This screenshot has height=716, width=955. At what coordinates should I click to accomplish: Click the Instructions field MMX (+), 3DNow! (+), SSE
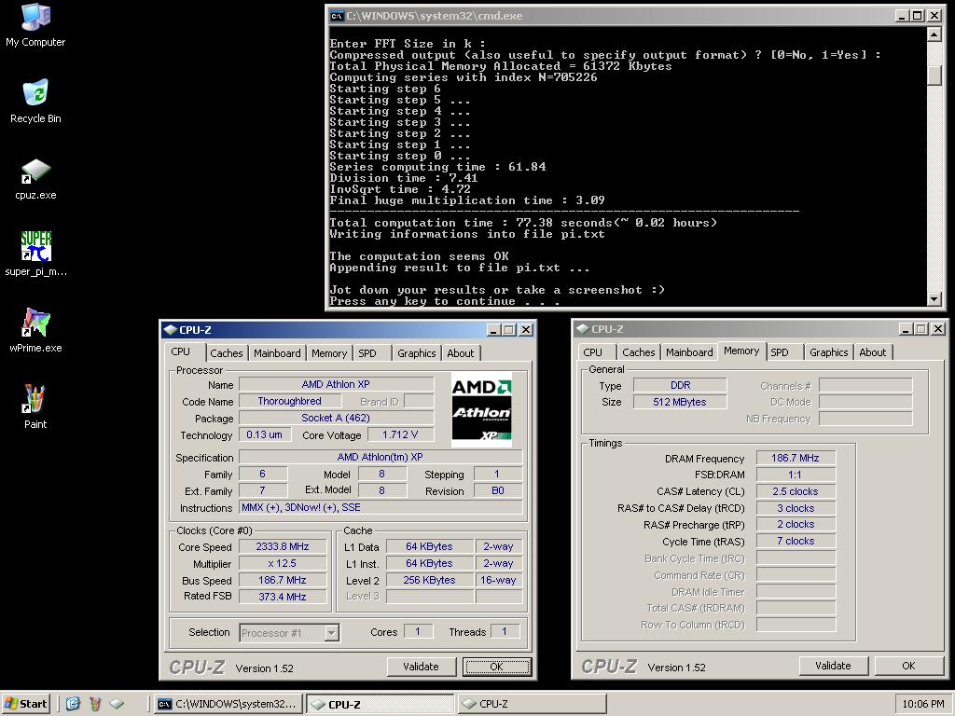(381, 507)
